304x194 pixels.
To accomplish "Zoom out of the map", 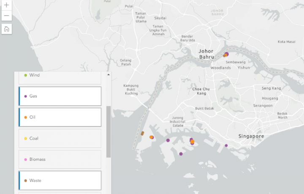I will tap(7, 16).
